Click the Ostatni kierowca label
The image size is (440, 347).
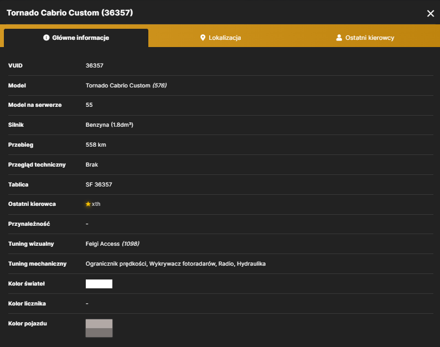click(x=32, y=204)
